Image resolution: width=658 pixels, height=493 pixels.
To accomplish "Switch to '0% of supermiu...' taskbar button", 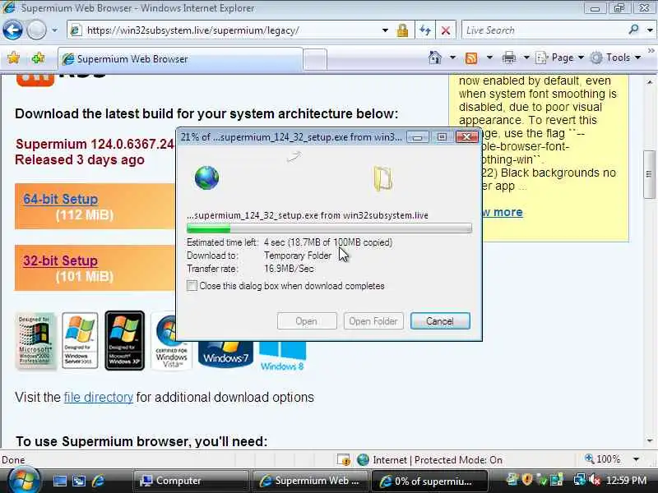I will (x=429, y=481).
